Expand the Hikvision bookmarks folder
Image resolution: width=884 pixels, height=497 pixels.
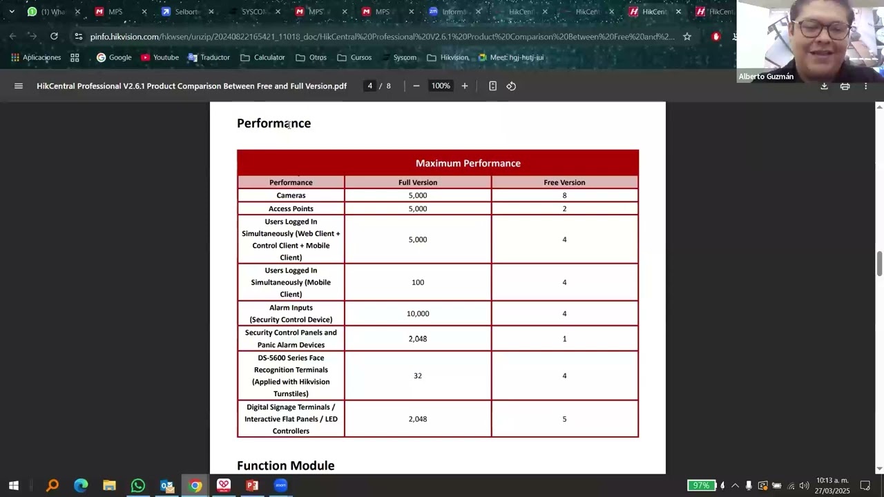pyautogui.click(x=448, y=57)
